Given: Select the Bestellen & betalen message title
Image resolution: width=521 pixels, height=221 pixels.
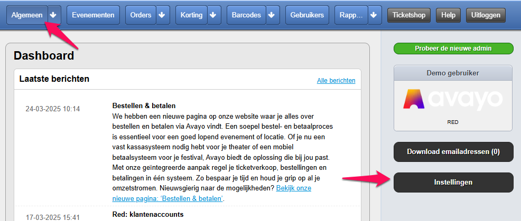Looking at the screenshot, I should [144, 106].
